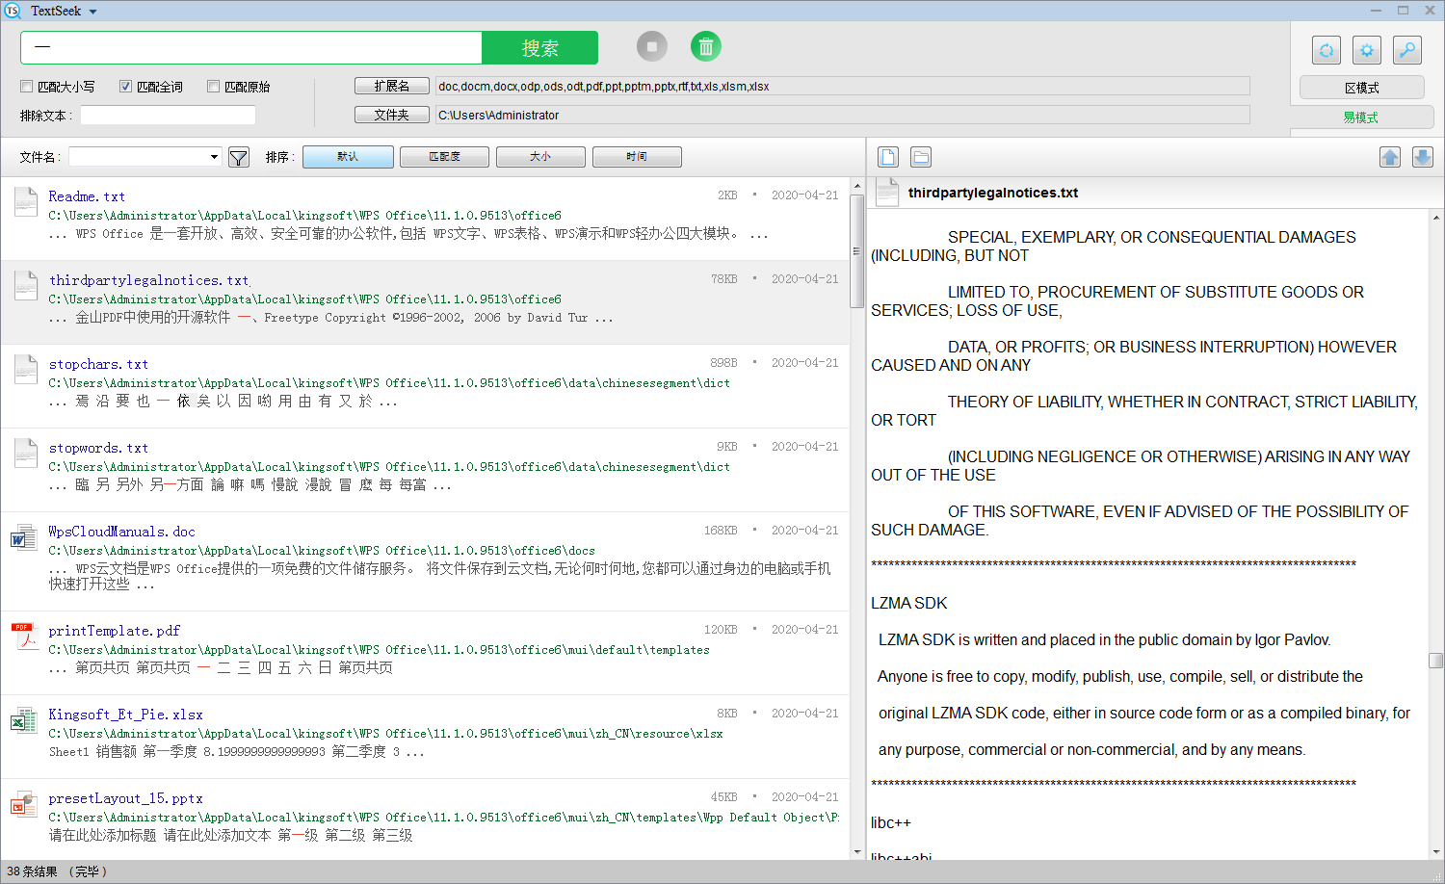Jump to next match with the down arrow icon
This screenshot has height=884, width=1445.
tap(1423, 156)
